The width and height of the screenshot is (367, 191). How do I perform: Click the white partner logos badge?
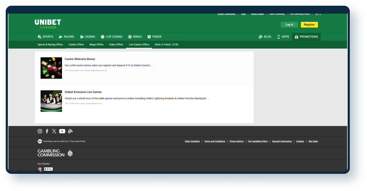point(48,169)
